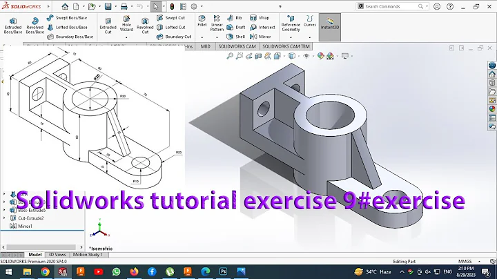Screen dimensions: 497x279
Task: Switch to the Model tab
Action: 35,255
